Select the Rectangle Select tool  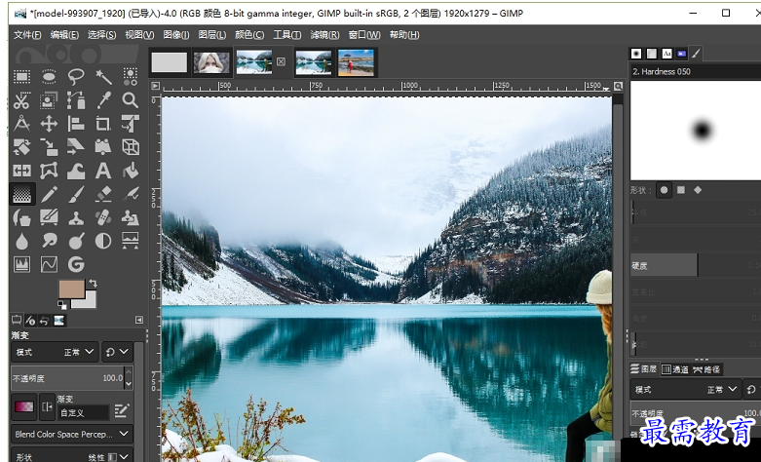point(21,77)
